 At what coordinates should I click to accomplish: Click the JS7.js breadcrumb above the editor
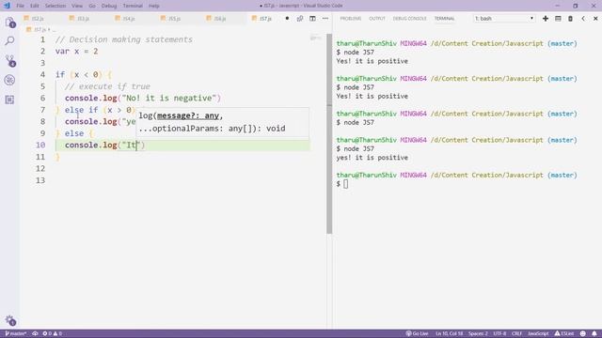click(x=40, y=29)
